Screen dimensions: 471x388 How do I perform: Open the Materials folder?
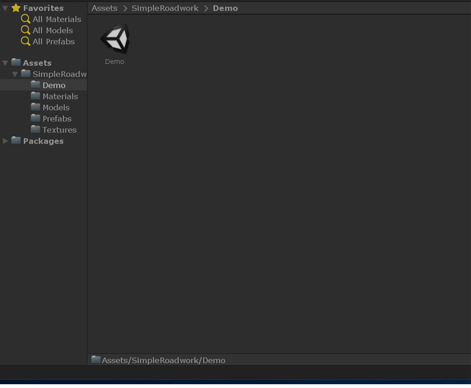pos(60,97)
